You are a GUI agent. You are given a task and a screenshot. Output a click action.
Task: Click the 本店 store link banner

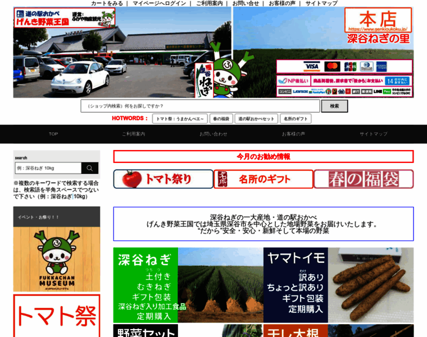[378, 20]
